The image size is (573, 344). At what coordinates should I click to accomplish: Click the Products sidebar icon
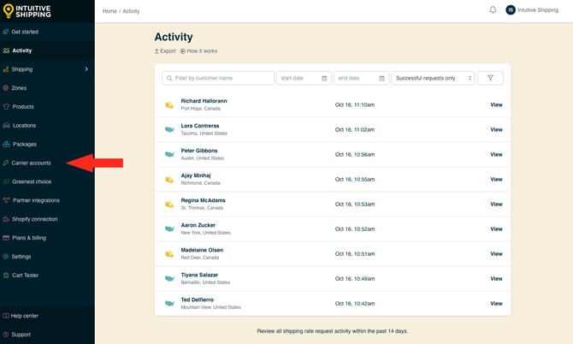coord(6,106)
